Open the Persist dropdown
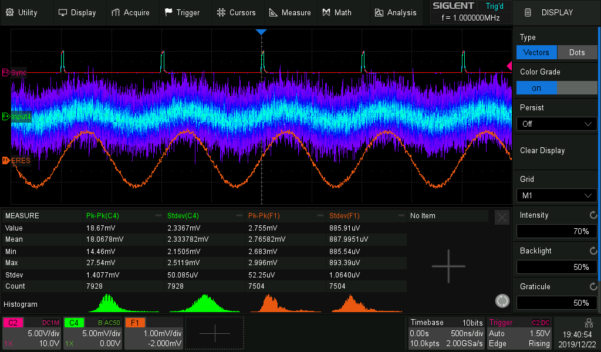This screenshot has width=601, height=352. [556, 124]
